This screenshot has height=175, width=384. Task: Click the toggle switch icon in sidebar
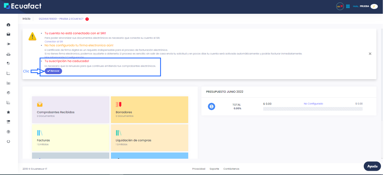pyautogui.click(x=8, y=122)
